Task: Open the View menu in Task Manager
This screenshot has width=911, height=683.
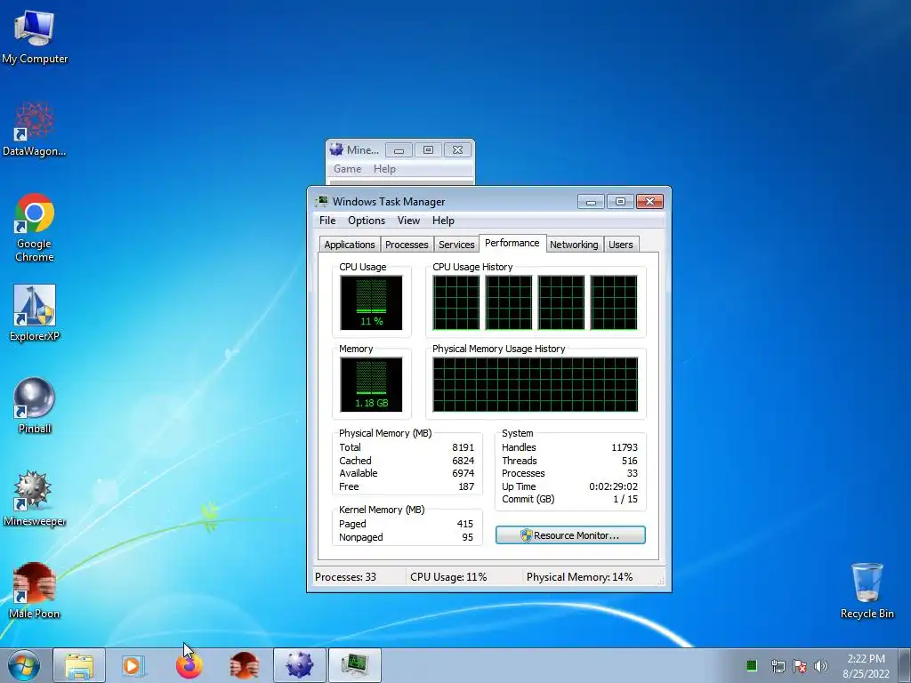Action: (408, 221)
